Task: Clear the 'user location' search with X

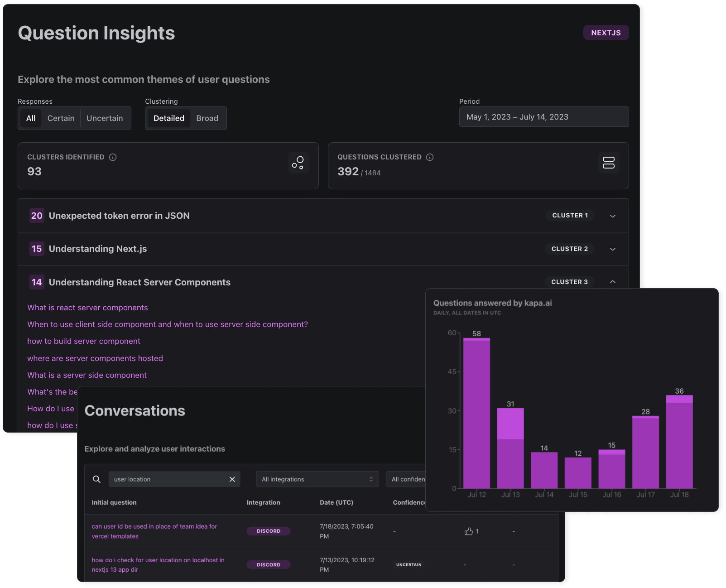Action: point(232,479)
